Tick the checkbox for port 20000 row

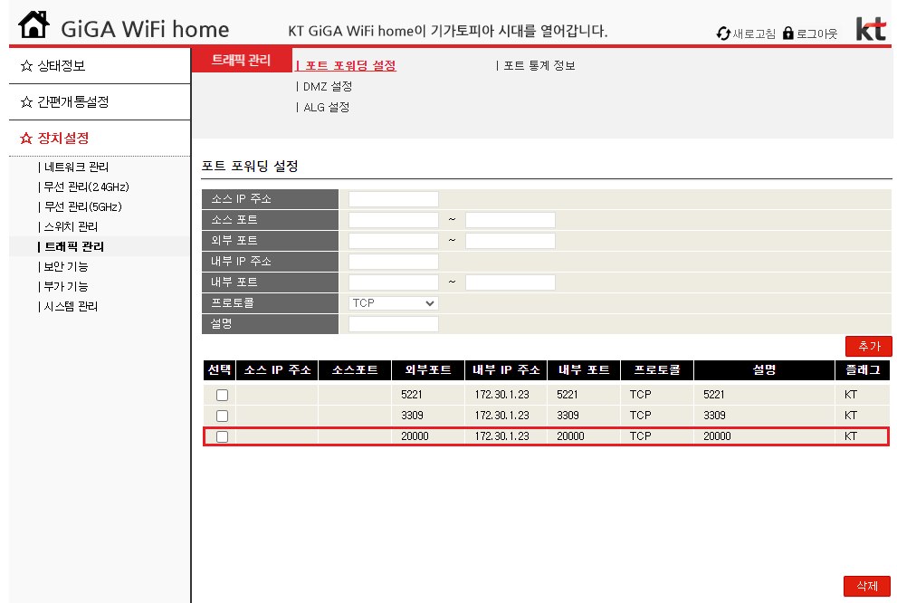pos(222,436)
